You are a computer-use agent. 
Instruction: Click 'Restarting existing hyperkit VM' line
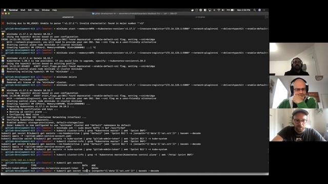pos(40,72)
